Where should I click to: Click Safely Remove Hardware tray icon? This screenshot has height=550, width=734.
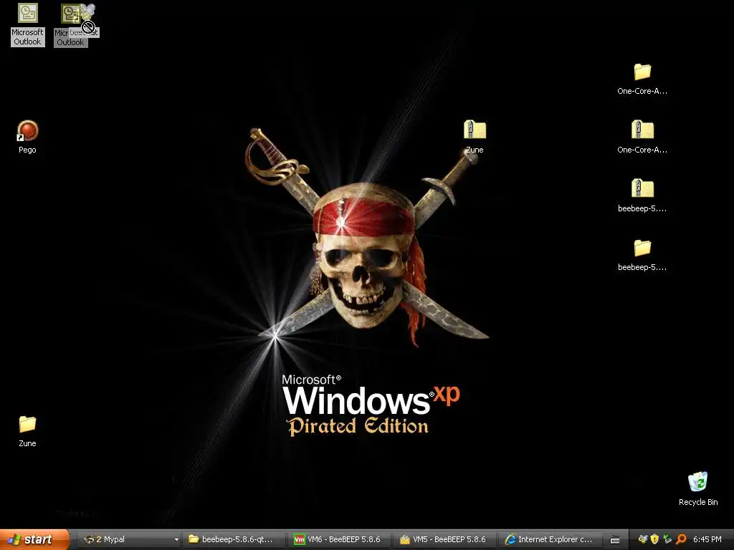pyautogui.click(x=667, y=539)
